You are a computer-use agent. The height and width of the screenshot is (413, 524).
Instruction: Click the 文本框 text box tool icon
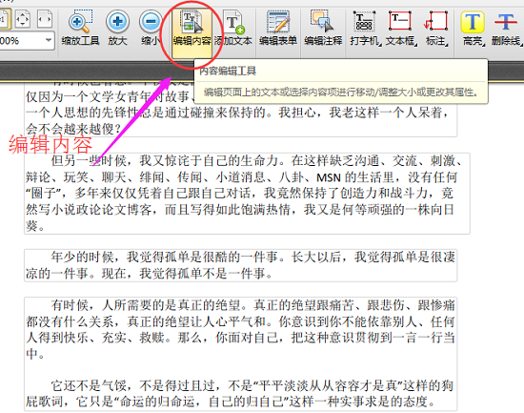click(x=400, y=22)
